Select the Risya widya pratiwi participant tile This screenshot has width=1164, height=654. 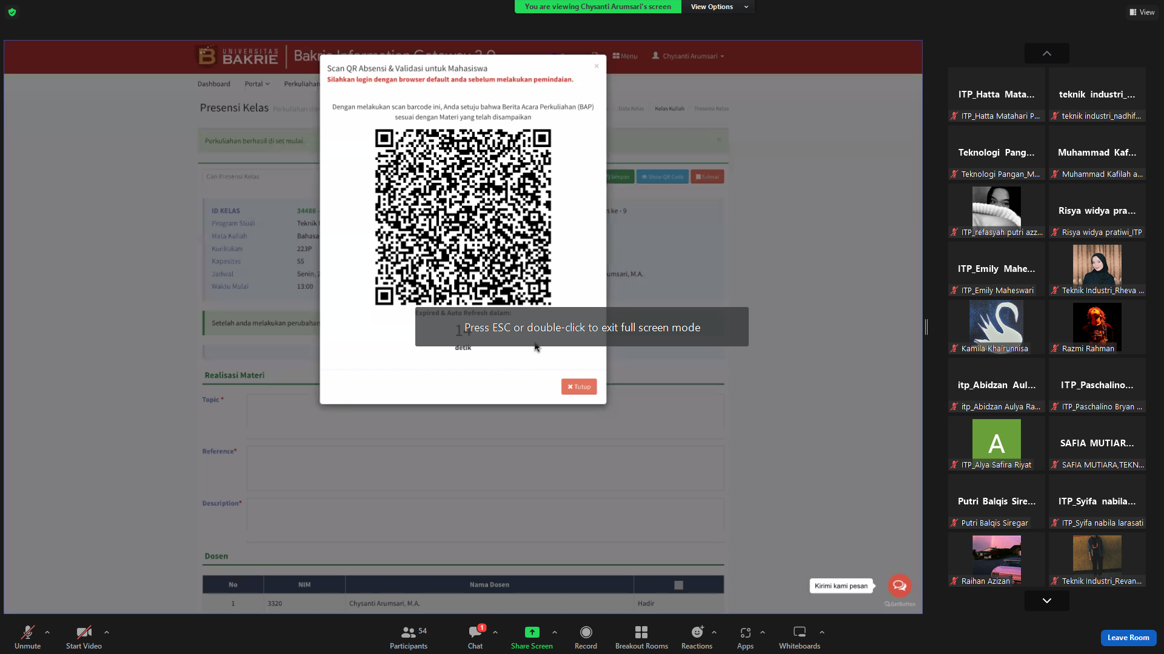[x=1097, y=211]
